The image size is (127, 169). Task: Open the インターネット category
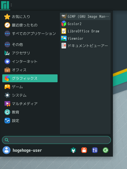coord(30,61)
